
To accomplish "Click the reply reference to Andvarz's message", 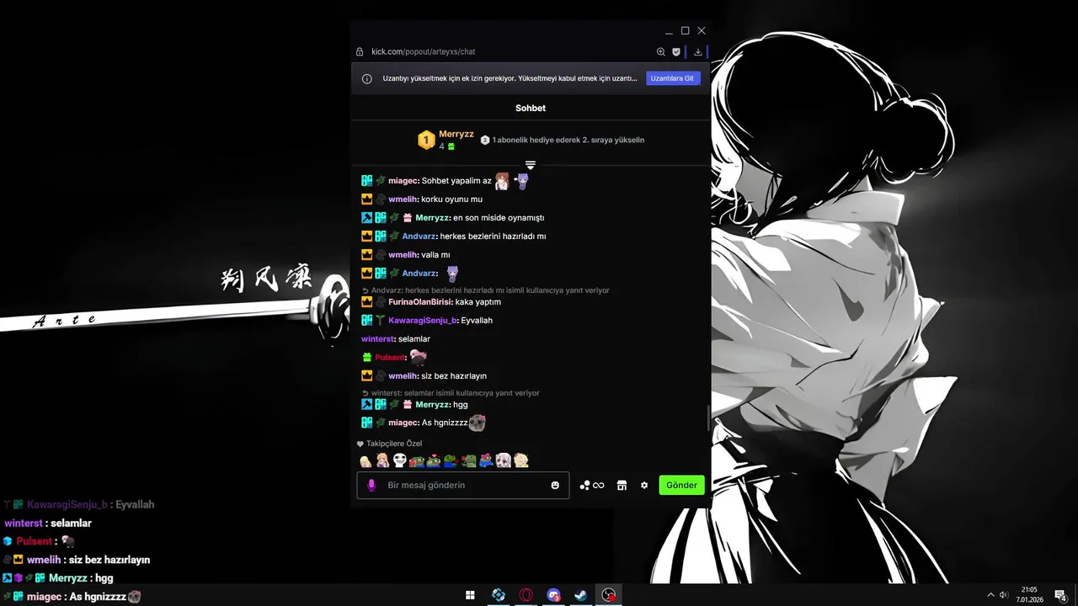I will (485, 290).
